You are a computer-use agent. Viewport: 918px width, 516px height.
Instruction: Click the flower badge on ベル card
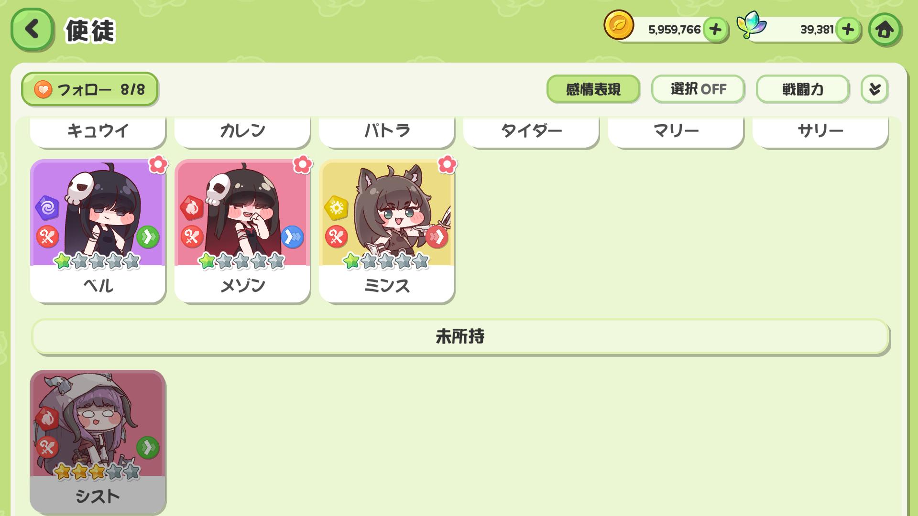pos(158,165)
